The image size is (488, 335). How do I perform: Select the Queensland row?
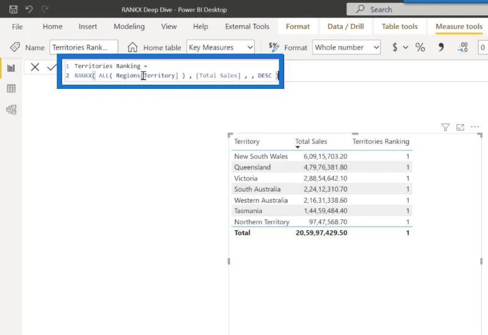coord(322,167)
